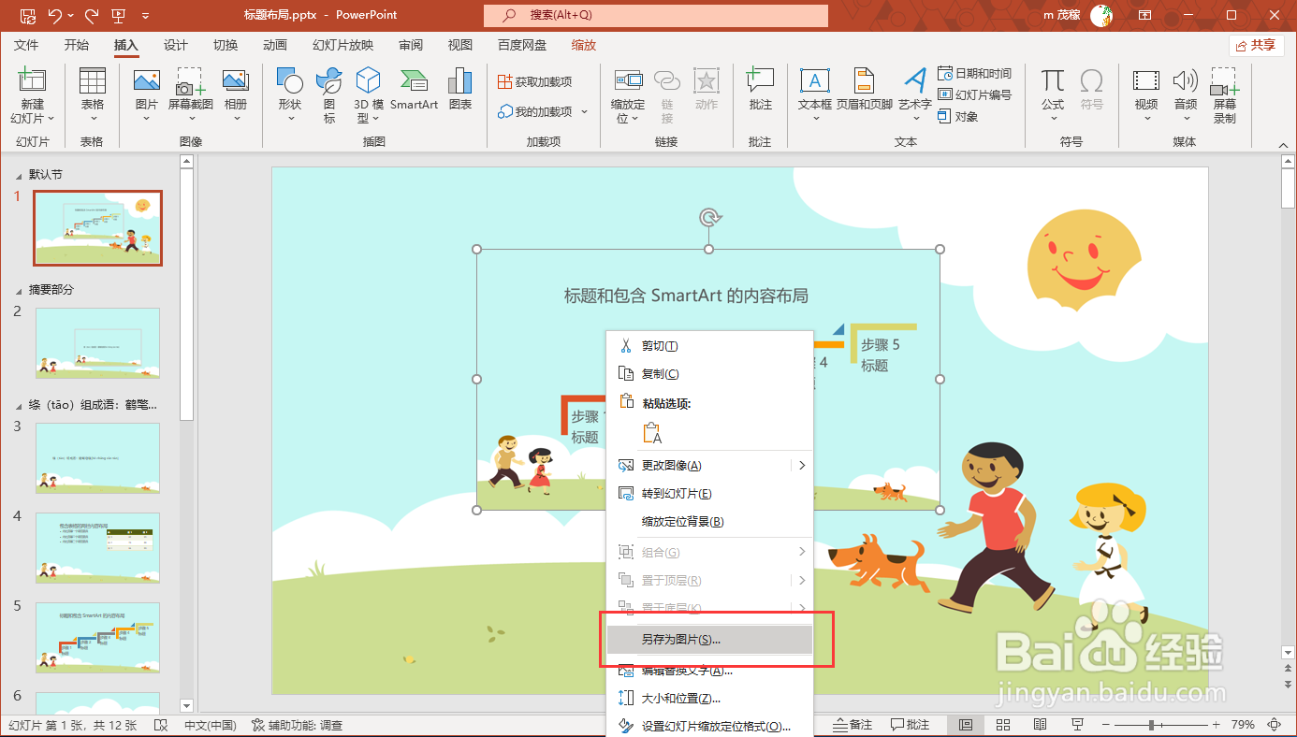Image resolution: width=1297 pixels, height=737 pixels.
Task: Click the 屏幕截图 screenshot icon
Action: click(x=191, y=81)
